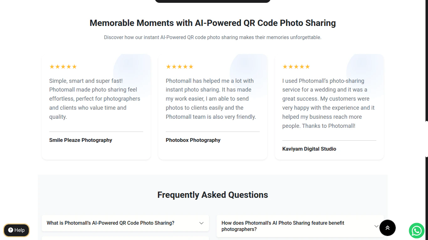Click the Frequently Asked Questions heading

(x=212, y=195)
